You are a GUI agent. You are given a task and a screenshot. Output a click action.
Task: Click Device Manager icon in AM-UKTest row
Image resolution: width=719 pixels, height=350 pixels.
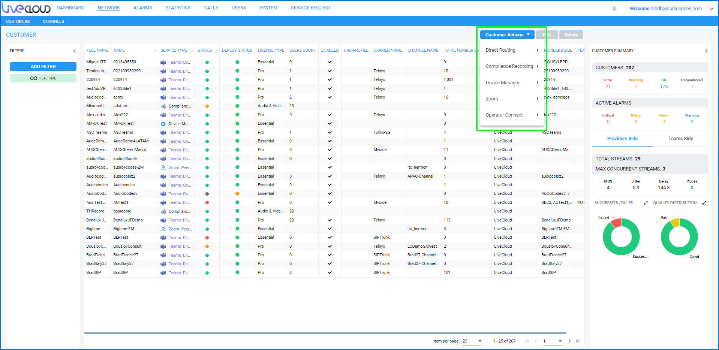tap(163, 124)
